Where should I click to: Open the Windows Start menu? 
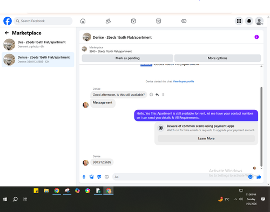[5, 199]
